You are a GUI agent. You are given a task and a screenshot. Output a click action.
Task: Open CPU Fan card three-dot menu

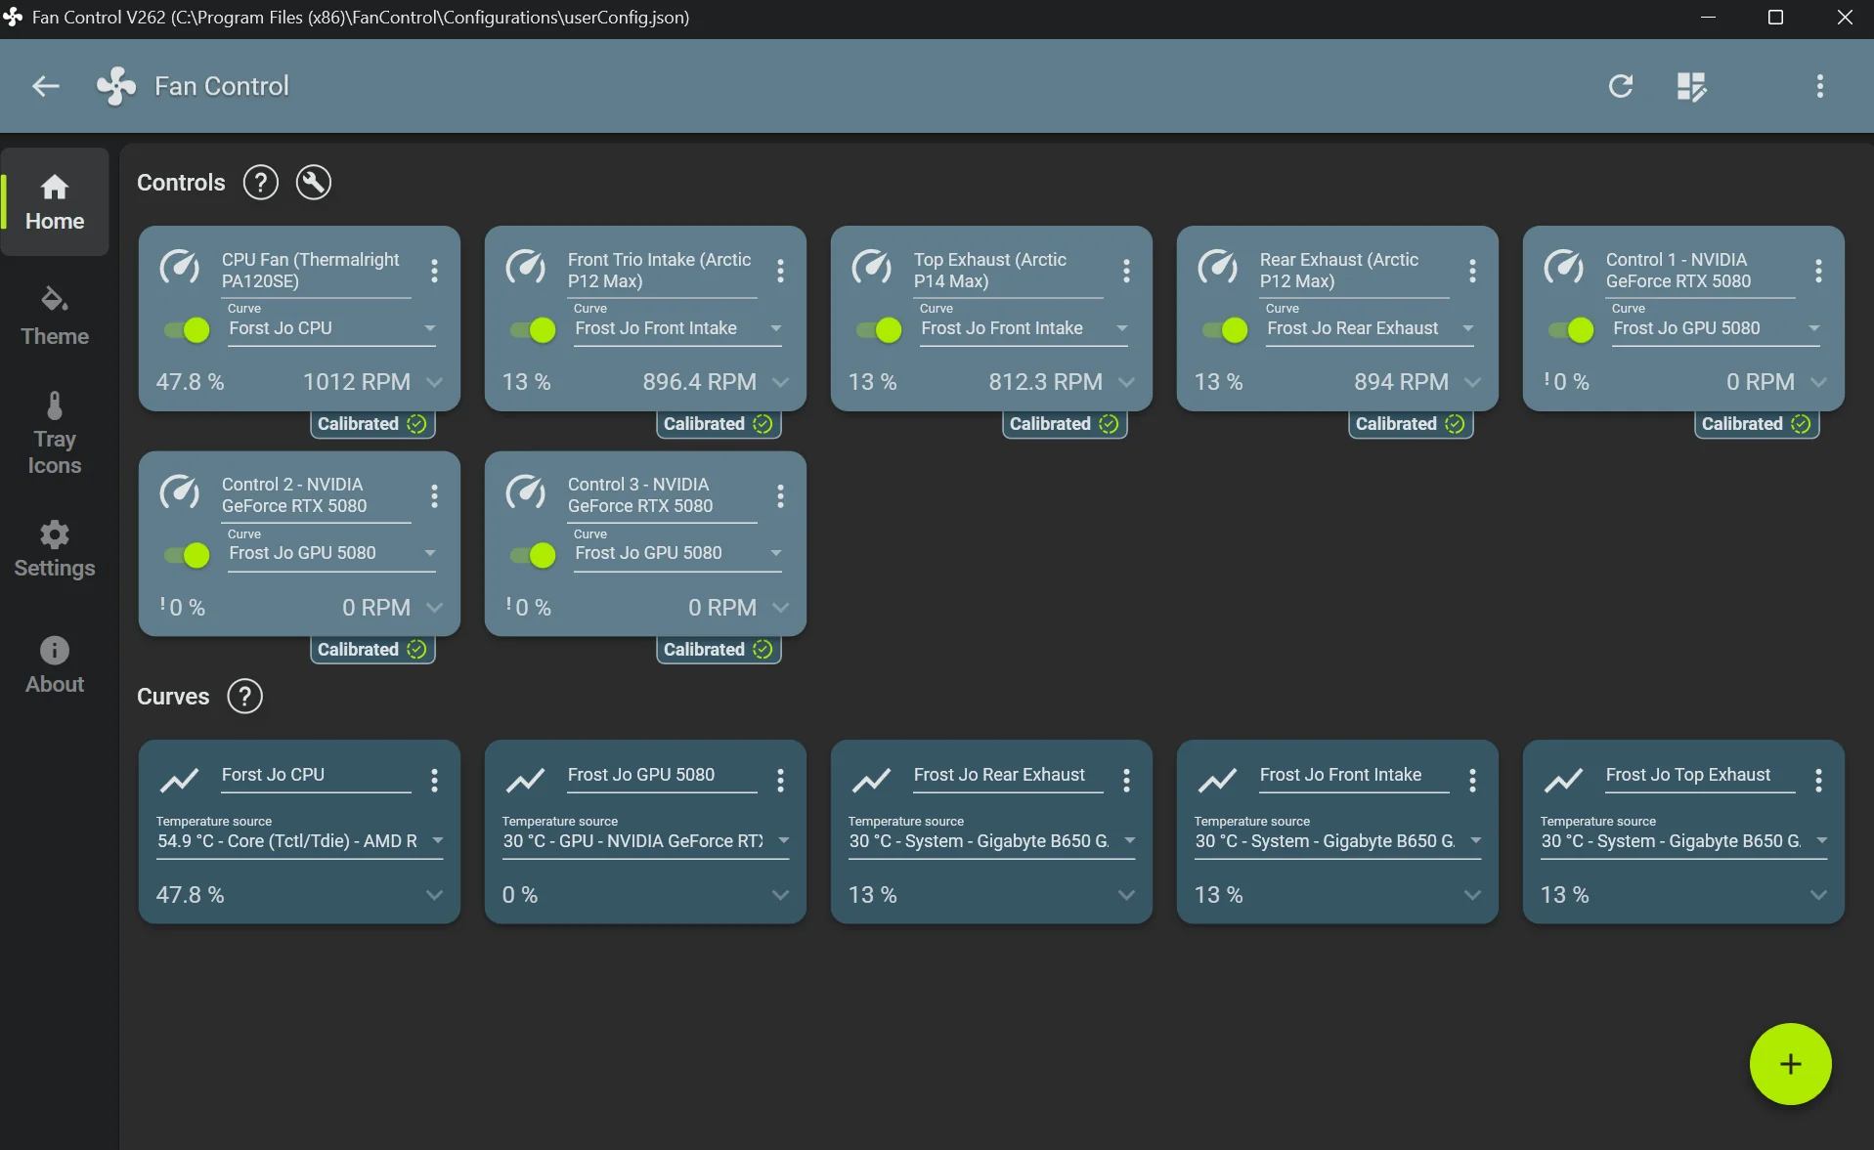pyautogui.click(x=434, y=271)
